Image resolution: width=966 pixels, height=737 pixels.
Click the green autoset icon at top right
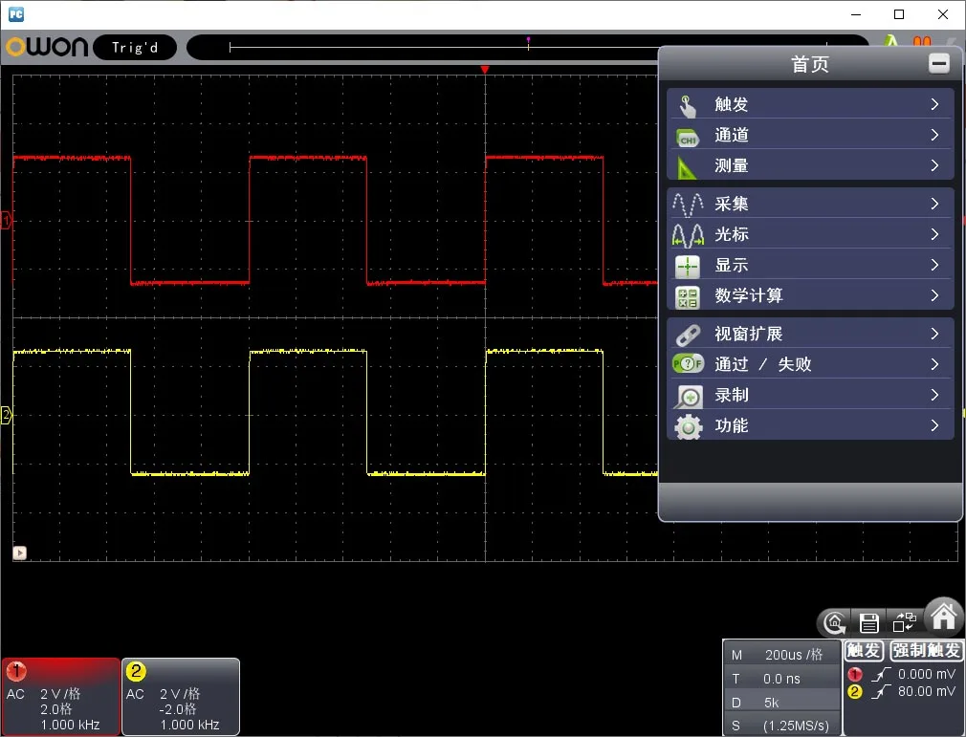[x=890, y=41]
